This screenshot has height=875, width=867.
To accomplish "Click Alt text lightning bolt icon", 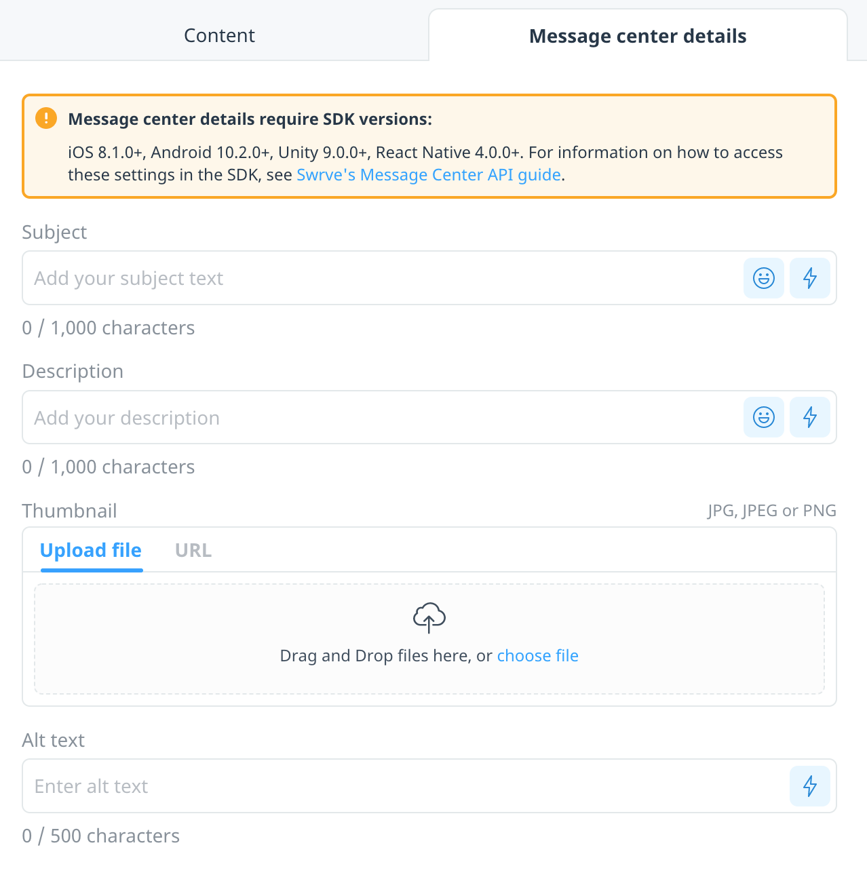I will click(x=810, y=786).
